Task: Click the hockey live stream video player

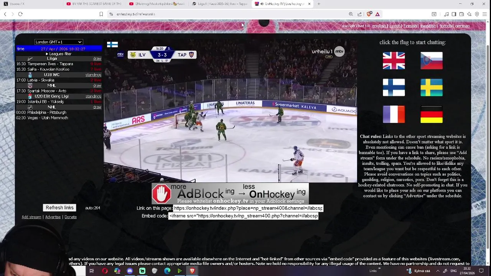Action: pyautogui.click(x=230, y=110)
